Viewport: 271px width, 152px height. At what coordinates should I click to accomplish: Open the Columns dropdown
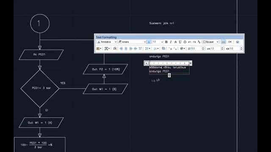[x=99, y=49]
